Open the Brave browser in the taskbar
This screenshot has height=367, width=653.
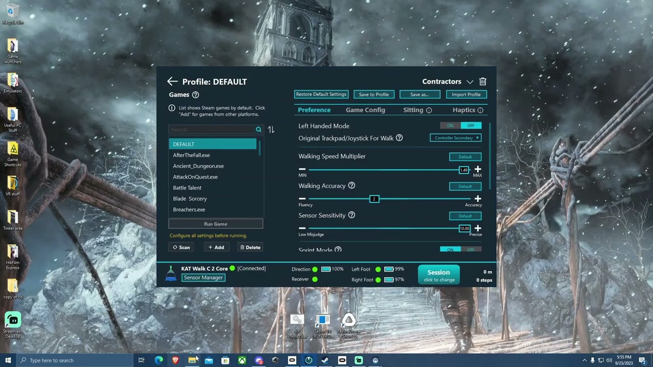(175, 360)
